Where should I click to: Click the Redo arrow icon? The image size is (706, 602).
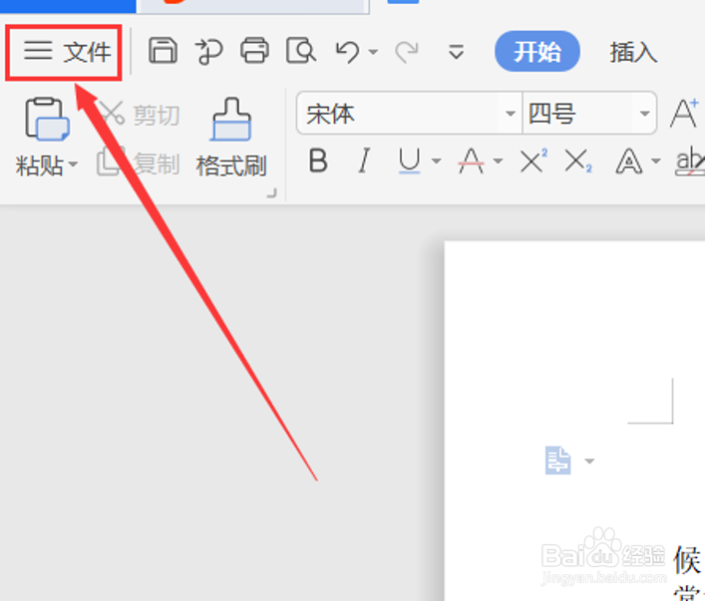[407, 52]
